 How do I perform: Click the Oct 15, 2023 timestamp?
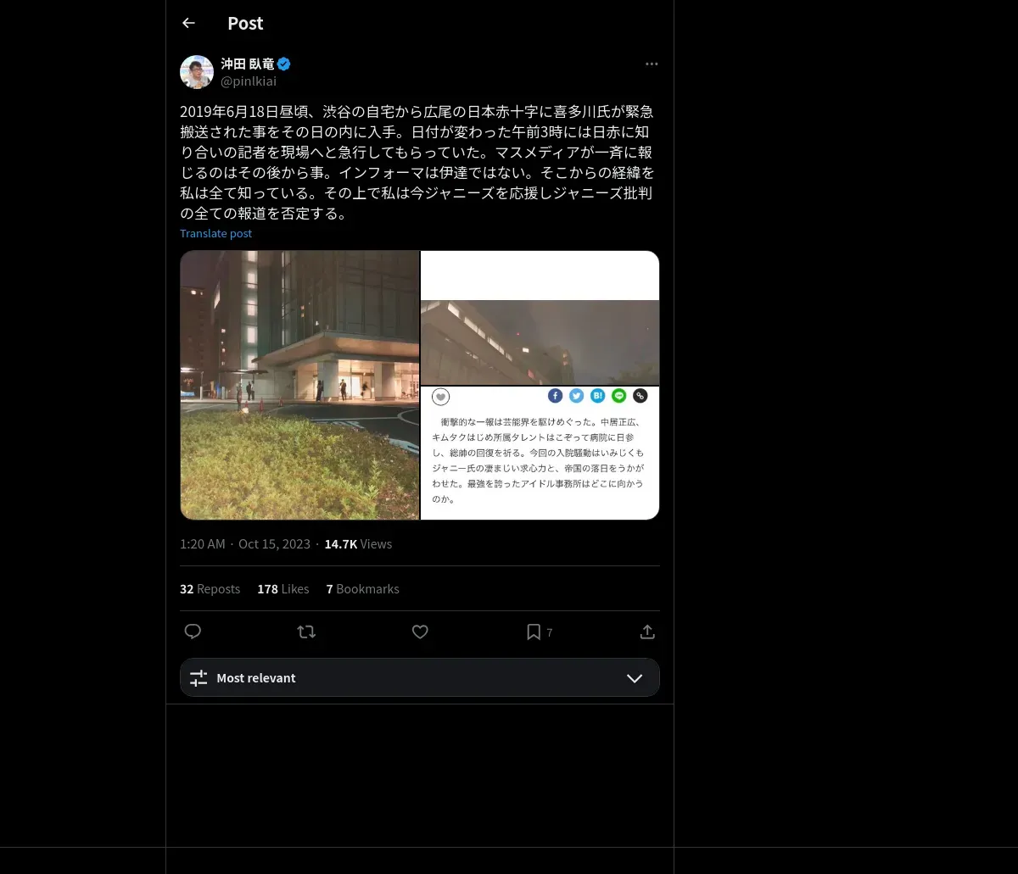274,544
